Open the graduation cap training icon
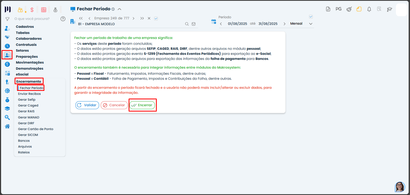 tap(389, 9)
